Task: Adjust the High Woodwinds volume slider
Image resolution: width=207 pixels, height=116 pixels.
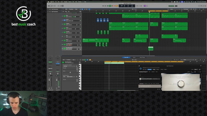Action: tap(76, 49)
